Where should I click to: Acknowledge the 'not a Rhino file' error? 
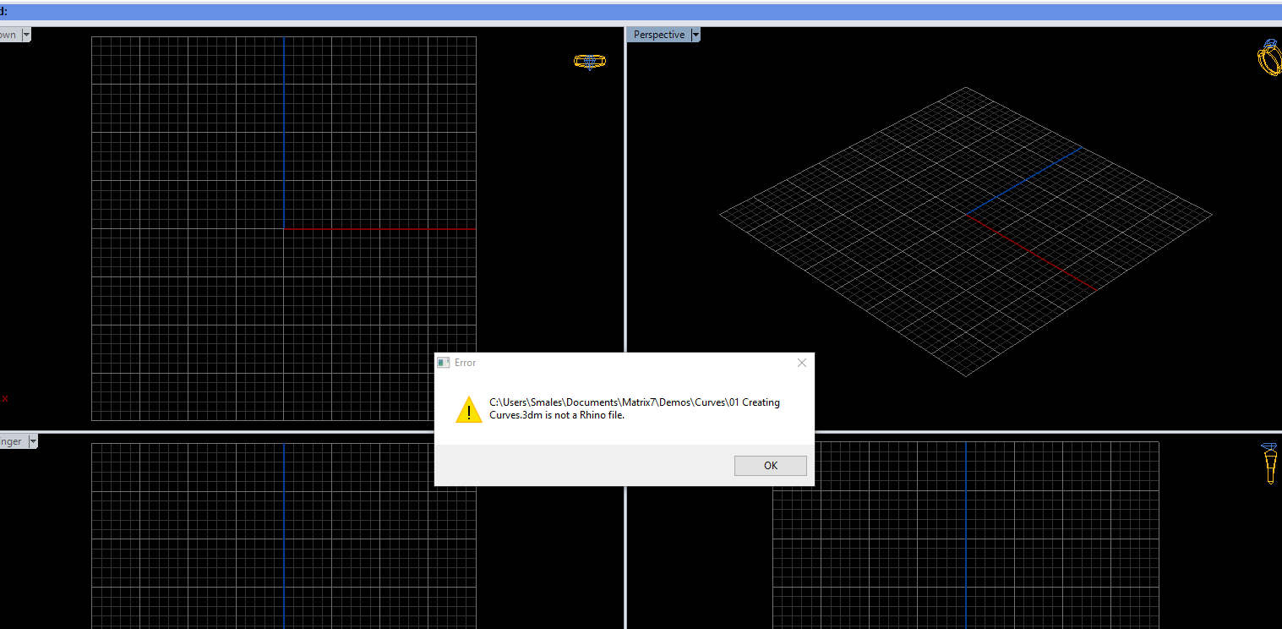(x=769, y=465)
